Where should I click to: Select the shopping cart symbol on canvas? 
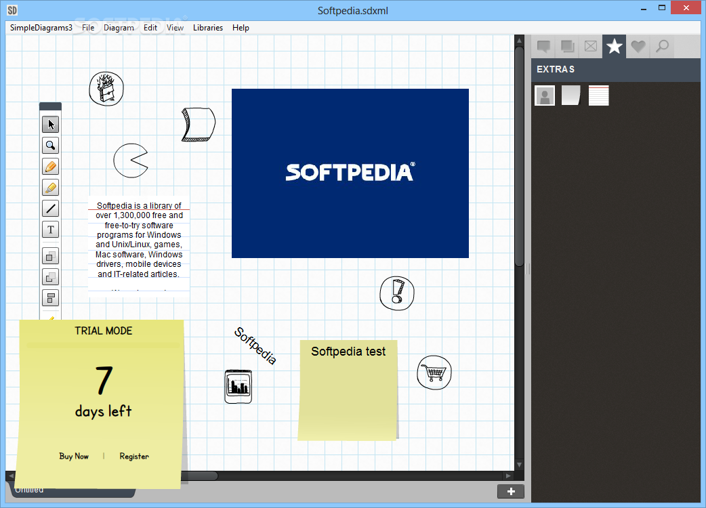click(x=434, y=373)
